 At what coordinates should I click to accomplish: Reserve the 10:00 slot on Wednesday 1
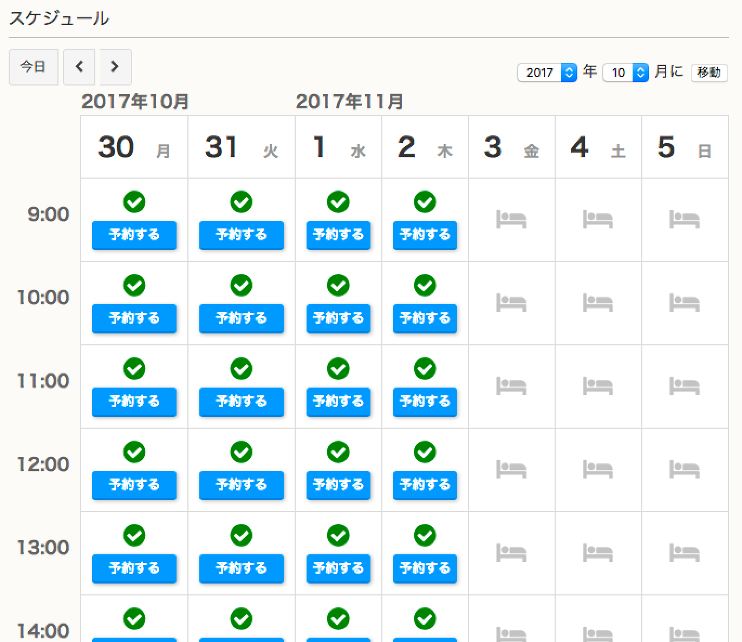click(x=339, y=318)
